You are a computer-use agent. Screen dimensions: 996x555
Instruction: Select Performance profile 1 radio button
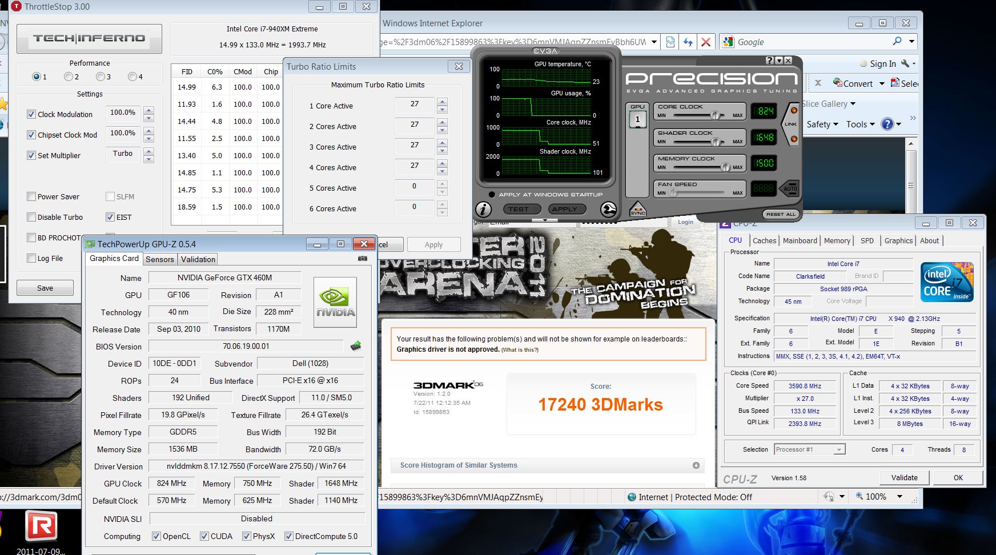tap(37, 77)
